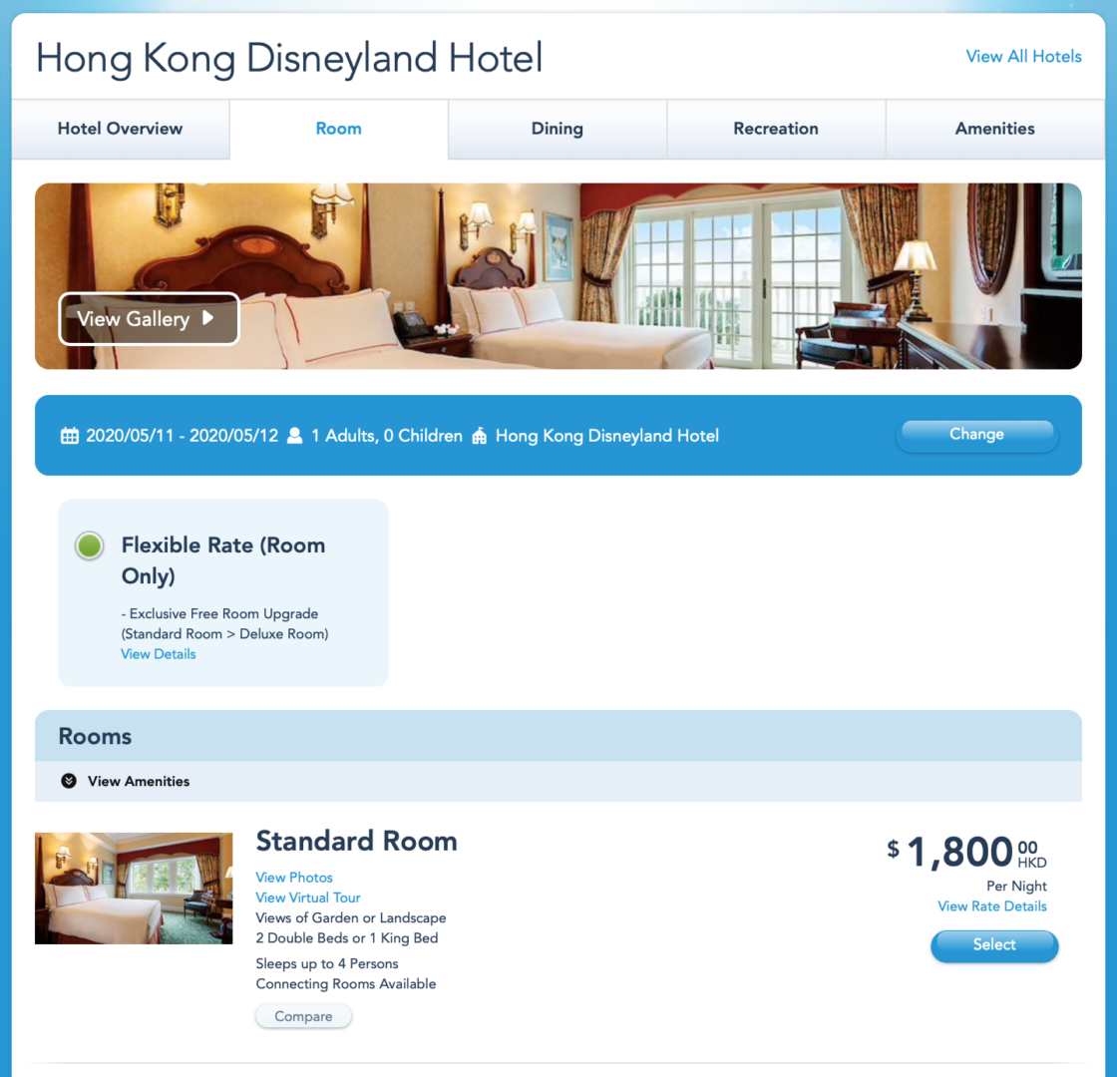Switch to the Dining tab
Screen dimensions: 1117x1077
click(558, 129)
